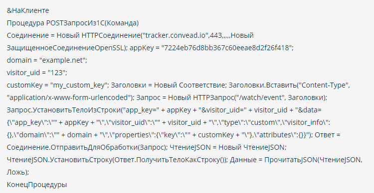
Task: Click the tracker.convead.io host string
Action: click(176, 35)
